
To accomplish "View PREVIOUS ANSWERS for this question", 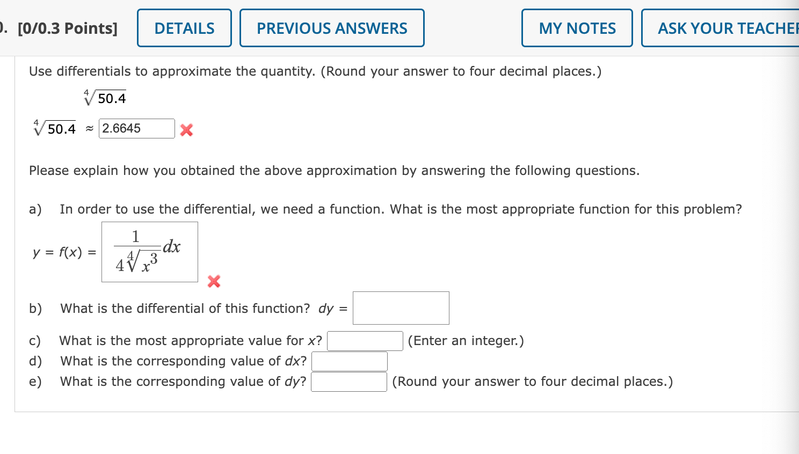I will click(x=331, y=28).
